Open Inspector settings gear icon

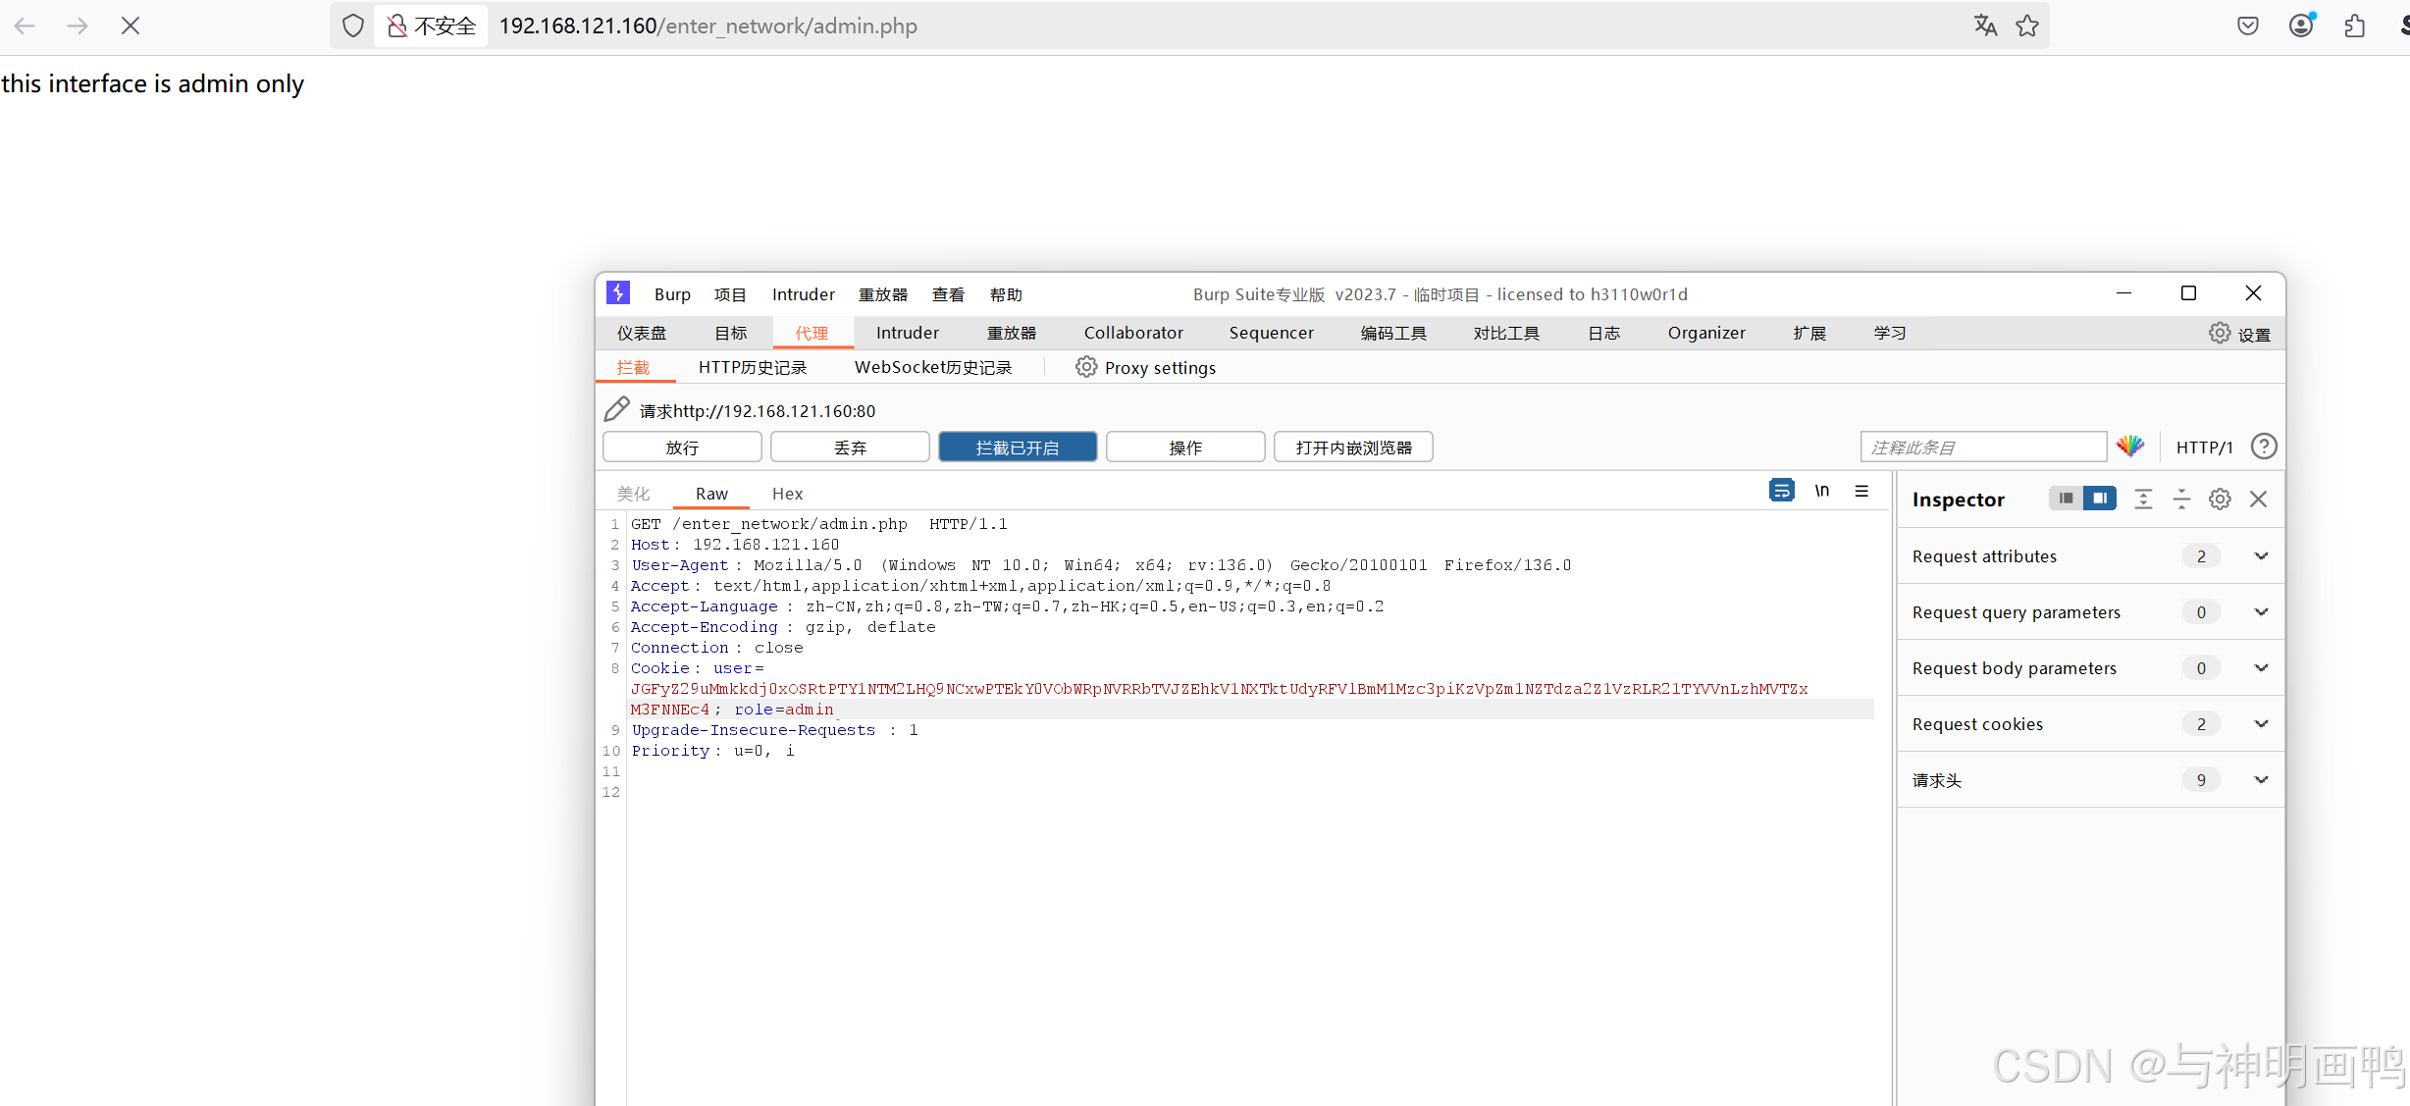point(2220,499)
